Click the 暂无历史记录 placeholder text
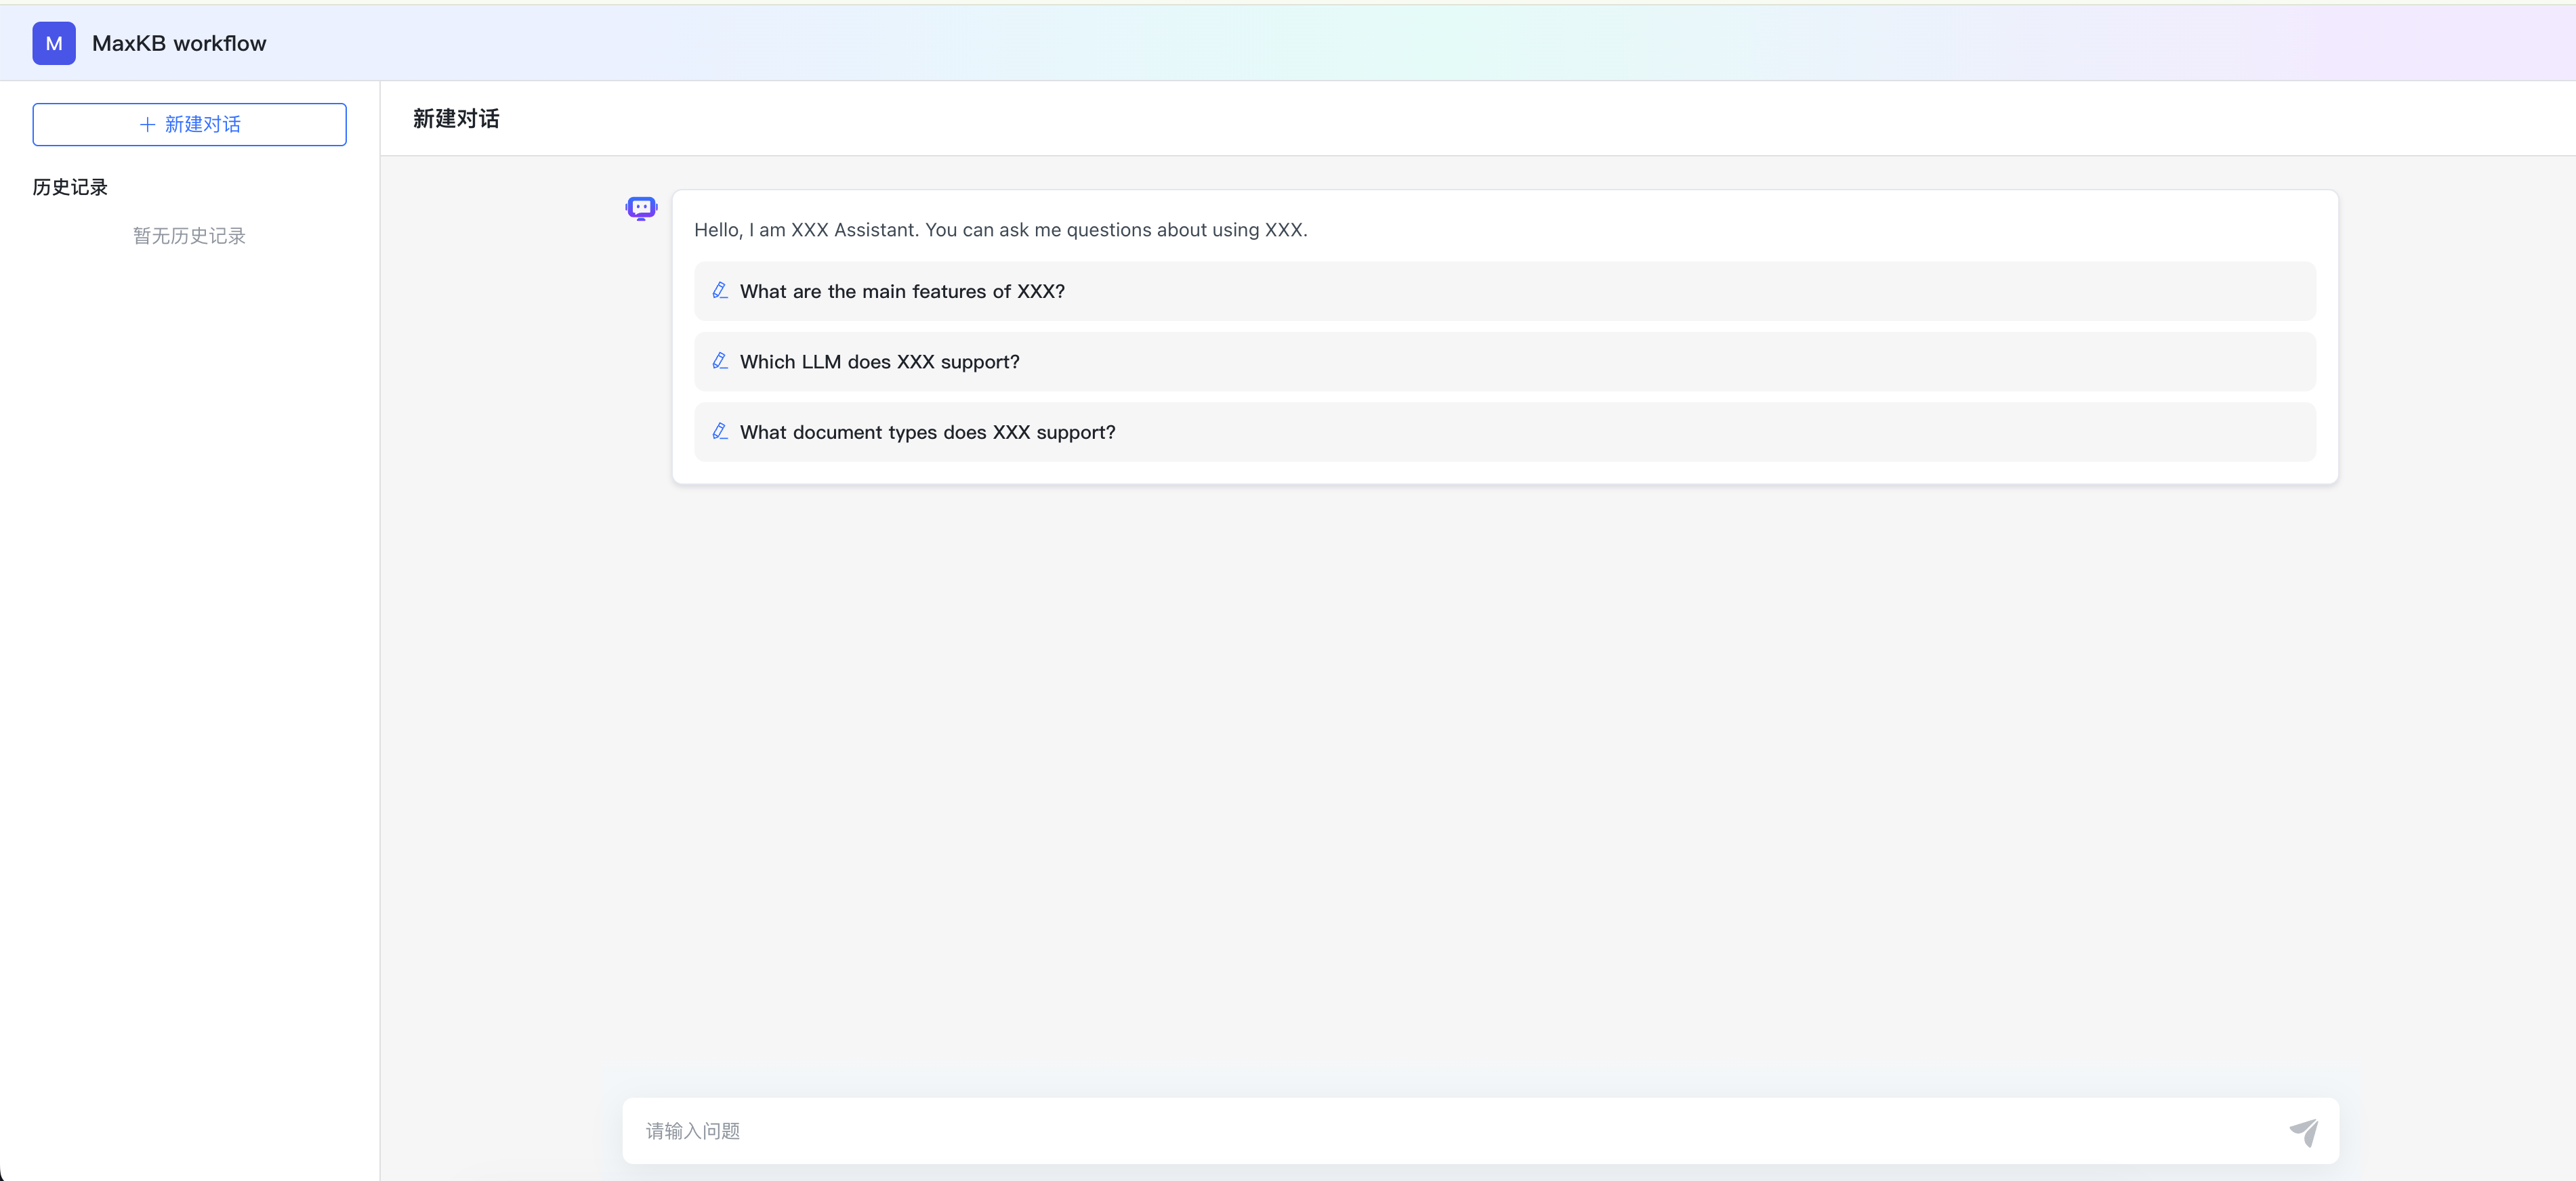This screenshot has width=2576, height=1181. tap(189, 236)
